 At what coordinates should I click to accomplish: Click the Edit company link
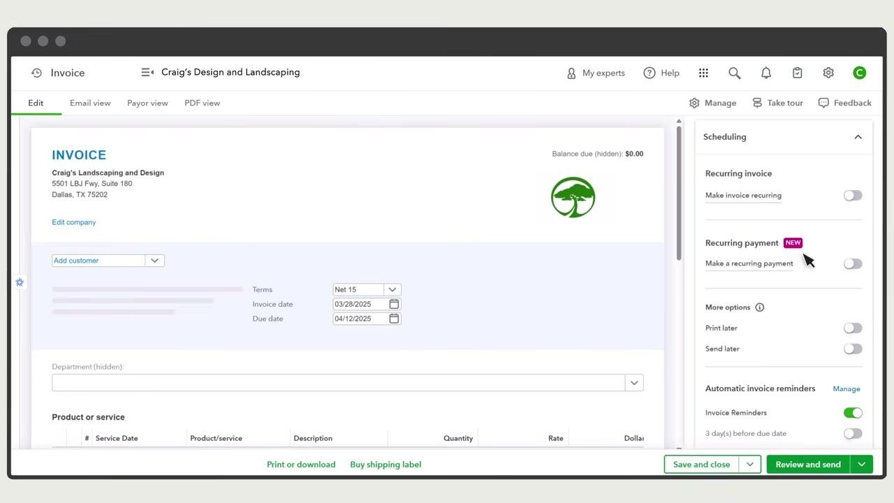pyautogui.click(x=74, y=222)
